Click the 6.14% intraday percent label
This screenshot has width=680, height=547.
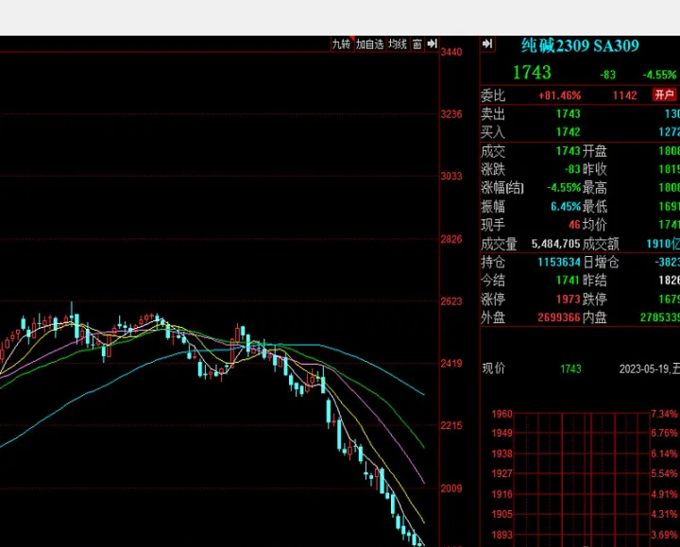click(x=664, y=454)
